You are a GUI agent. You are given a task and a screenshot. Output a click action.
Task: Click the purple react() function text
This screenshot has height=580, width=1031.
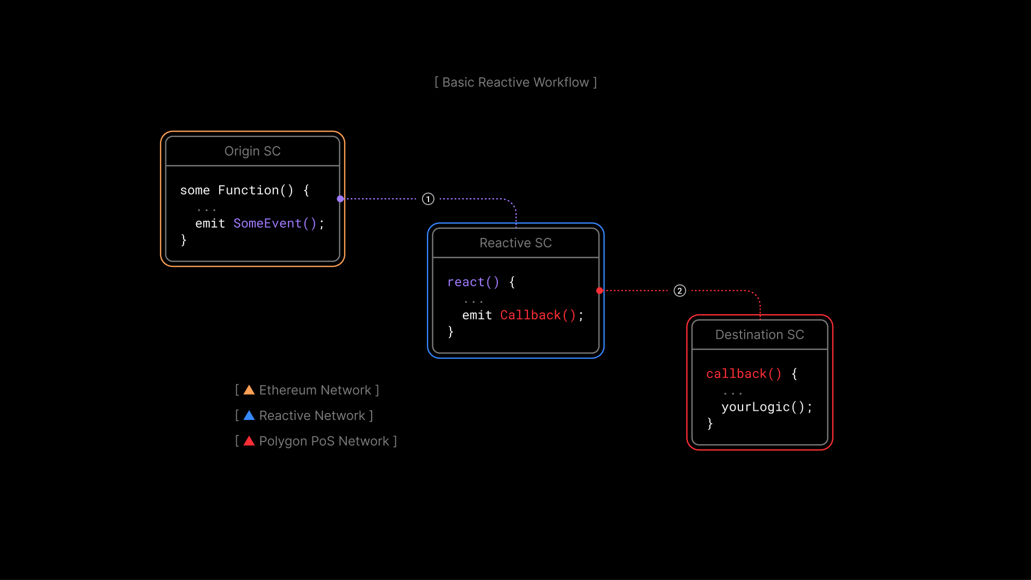click(x=473, y=282)
